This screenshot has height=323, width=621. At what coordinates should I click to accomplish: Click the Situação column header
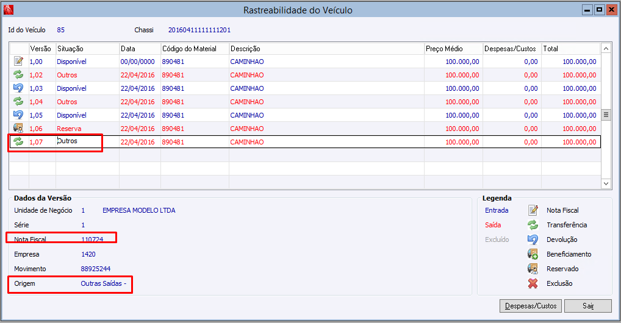click(x=87, y=49)
